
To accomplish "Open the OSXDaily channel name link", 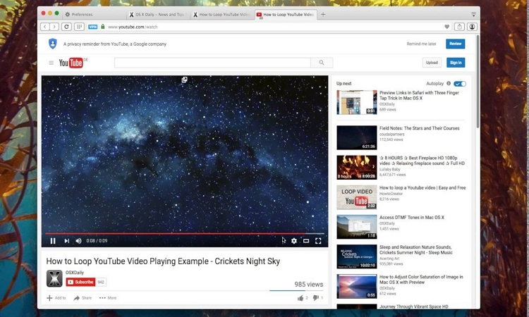I will (75, 272).
